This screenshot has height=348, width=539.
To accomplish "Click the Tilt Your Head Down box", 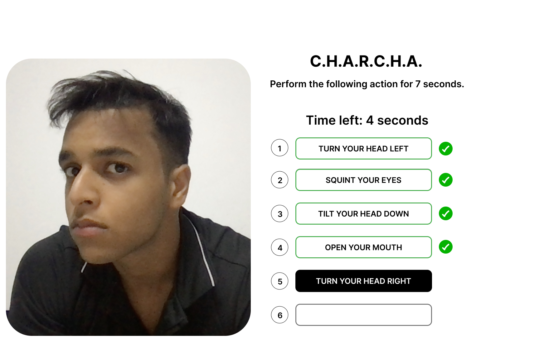I will point(363,214).
